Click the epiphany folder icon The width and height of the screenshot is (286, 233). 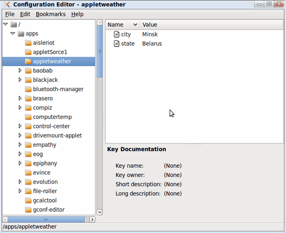(28, 163)
